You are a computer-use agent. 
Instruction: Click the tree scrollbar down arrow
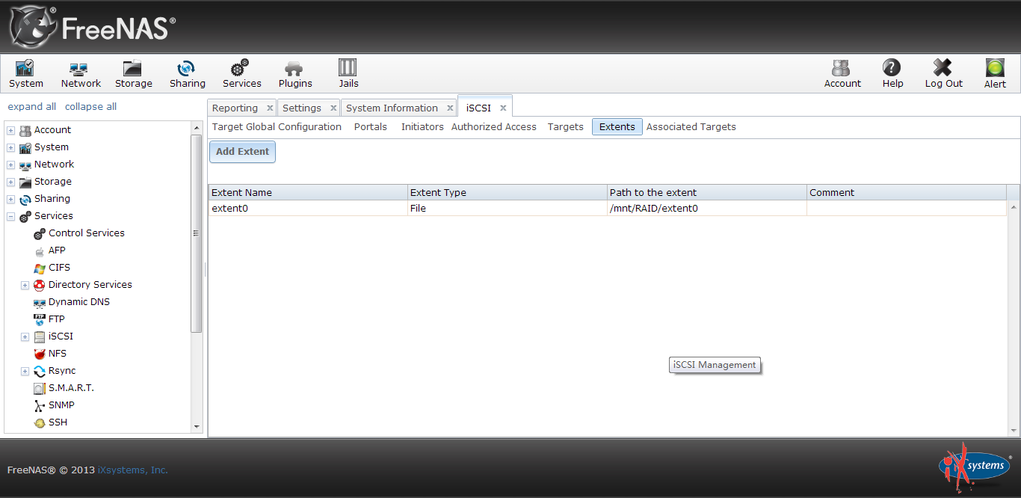[197, 427]
